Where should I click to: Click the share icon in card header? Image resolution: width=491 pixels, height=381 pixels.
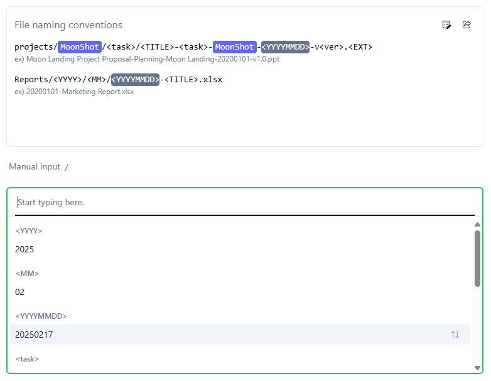(x=467, y=24)
